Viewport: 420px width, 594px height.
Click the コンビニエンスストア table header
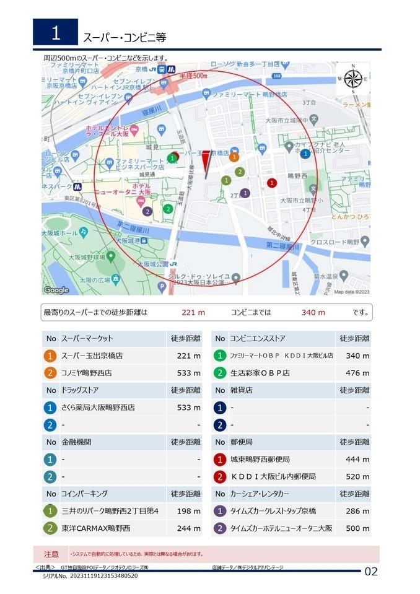point(257,339)
